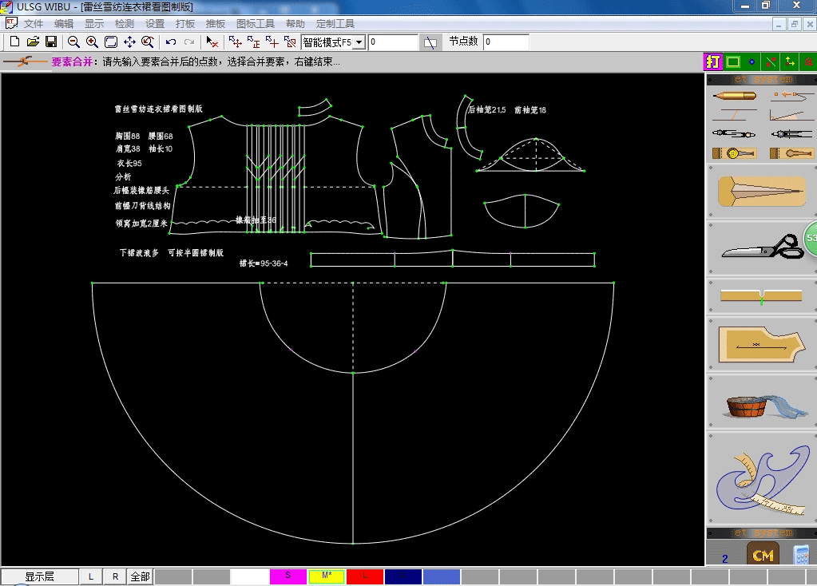Open the 图标工具 menu
Viewport: 817px width, 586px height.
256,24
